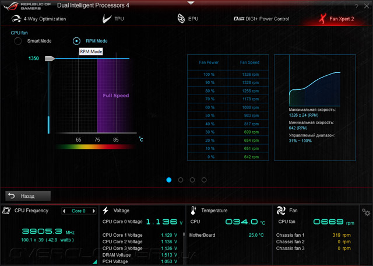Expand CPU frequency panel corner triangle
This screenshot has width=373, height=266.
pyautogui.click(x=95, y=262)
